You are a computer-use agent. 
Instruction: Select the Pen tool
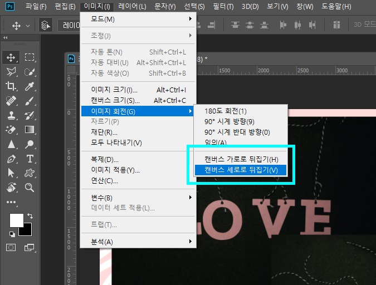pos(11,159)
